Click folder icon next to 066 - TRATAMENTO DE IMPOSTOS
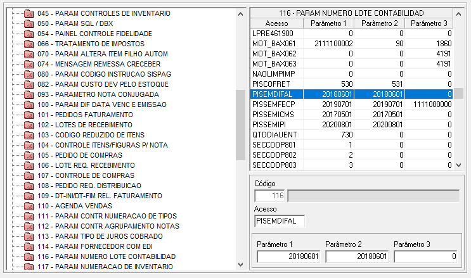The image size is (471, 278). (x=29, y=44)
